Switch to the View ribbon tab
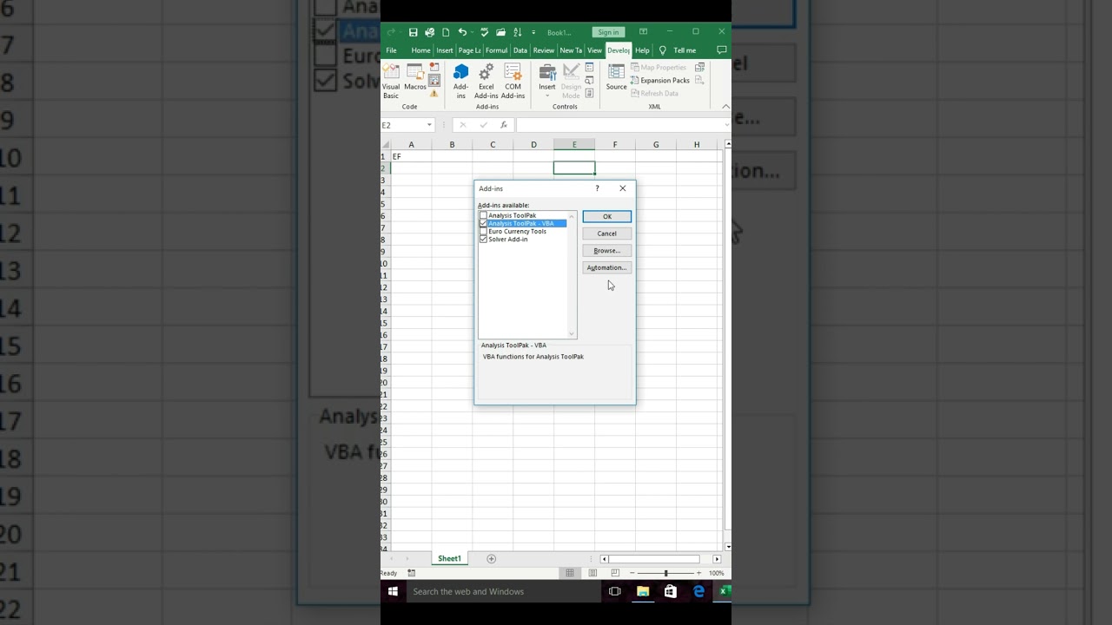Viewport: 1112px width, 625px height. (x=594, y=50)
